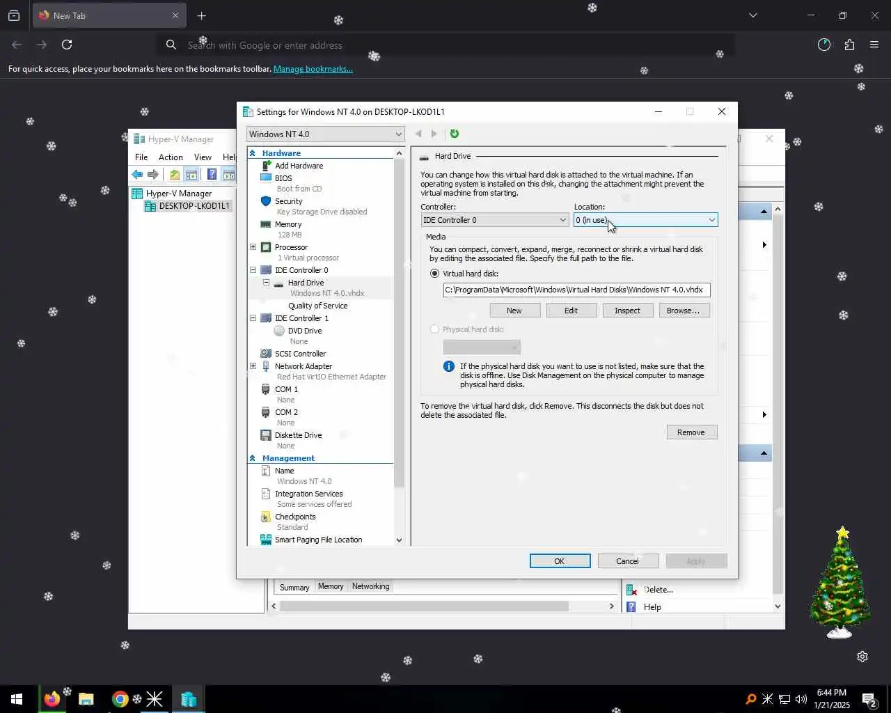Click the COM 2 port icon
Image resolution: width=891 pixels, height=713 pixels.
pos(265,412)
